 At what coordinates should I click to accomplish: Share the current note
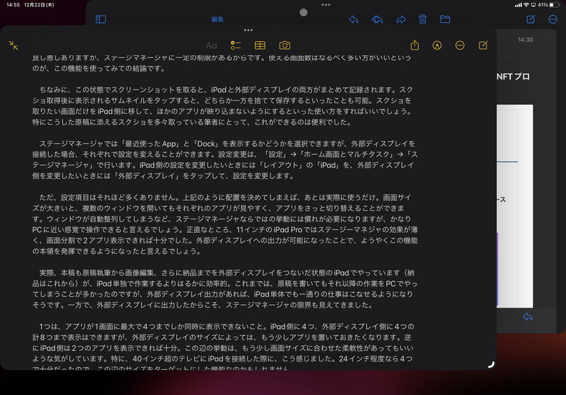coord(415,45)
